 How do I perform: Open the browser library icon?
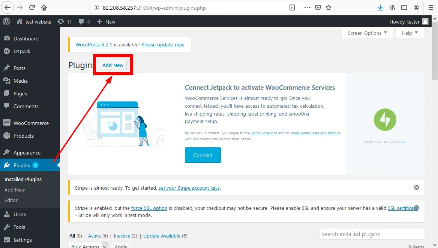tap(392, 7)
